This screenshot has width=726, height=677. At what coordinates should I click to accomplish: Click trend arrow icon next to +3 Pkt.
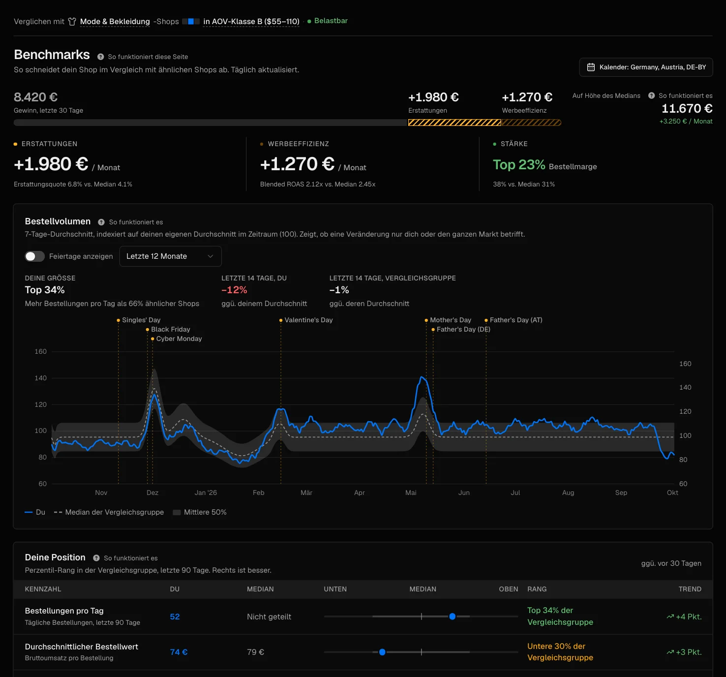point(670,652)
